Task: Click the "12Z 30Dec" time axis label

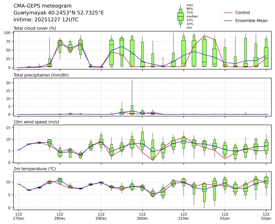Action: point(142,216)
